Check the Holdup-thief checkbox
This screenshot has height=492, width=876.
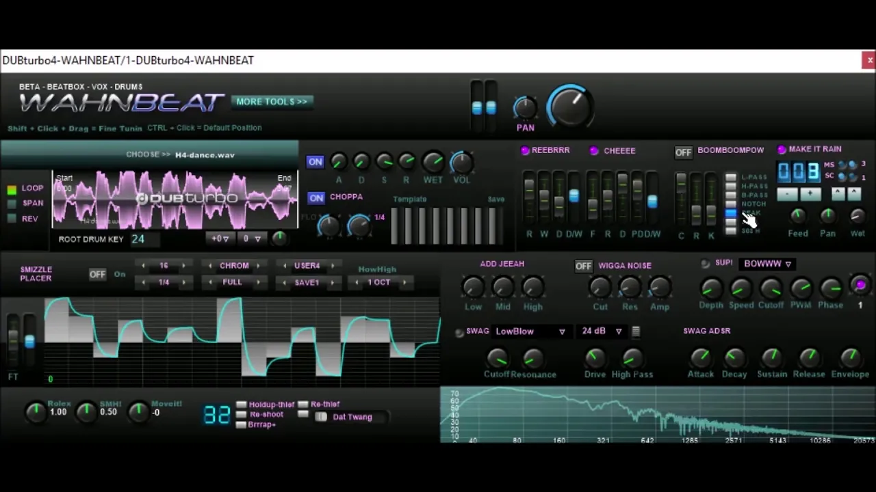point(241,405)
